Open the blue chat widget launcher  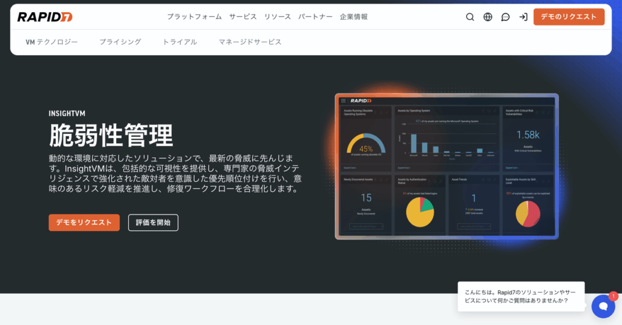pyautogui.click(x=603, y=306)
